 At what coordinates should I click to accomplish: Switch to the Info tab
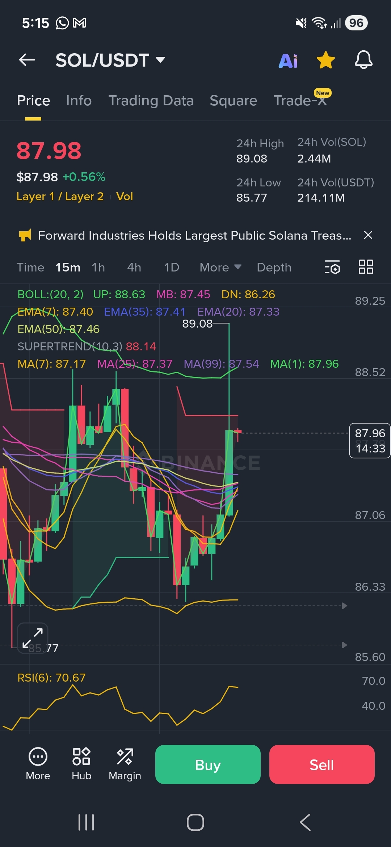pos(79,101)
